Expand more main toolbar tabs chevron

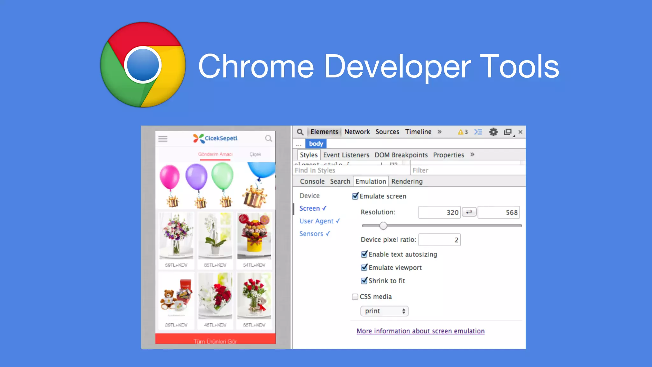[439, 132]
